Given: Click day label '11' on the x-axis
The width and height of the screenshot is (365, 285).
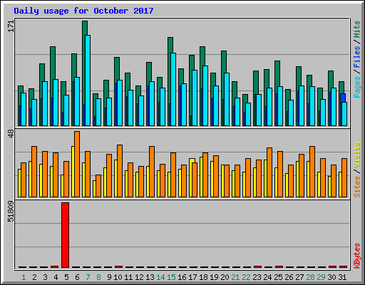Looking at the screenshot, I should (x=128, y=277).
